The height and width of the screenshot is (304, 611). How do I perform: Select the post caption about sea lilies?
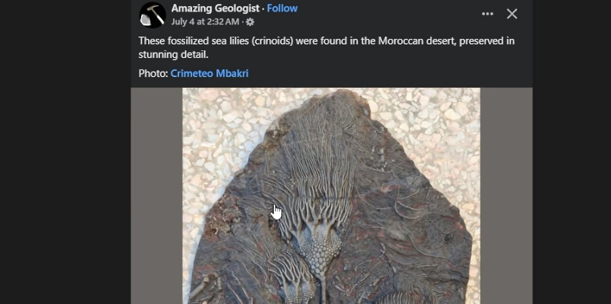(327, 48)
